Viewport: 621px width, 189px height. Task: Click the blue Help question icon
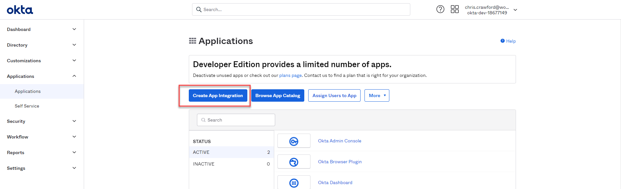503,41
